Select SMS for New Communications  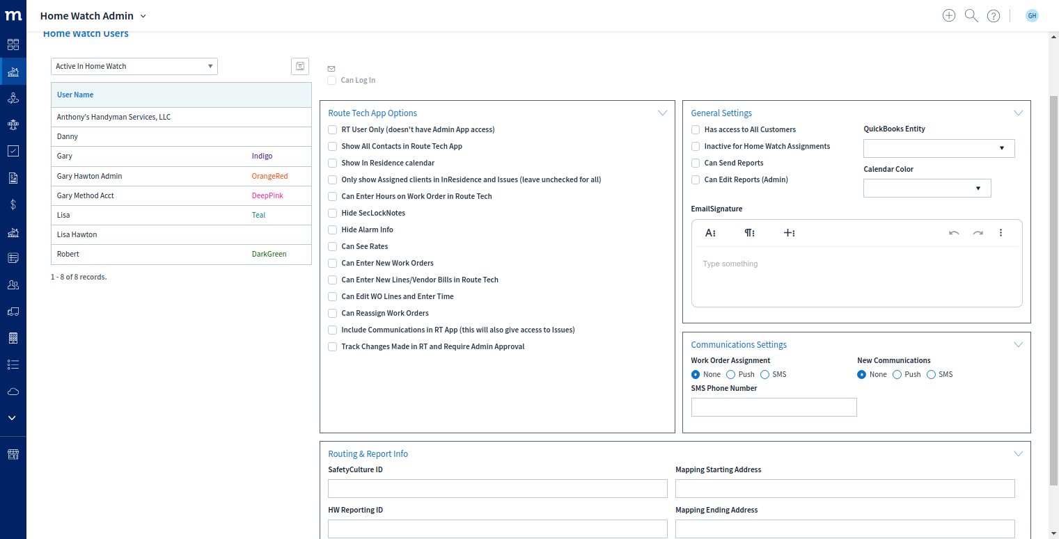(x=932, y=374)
